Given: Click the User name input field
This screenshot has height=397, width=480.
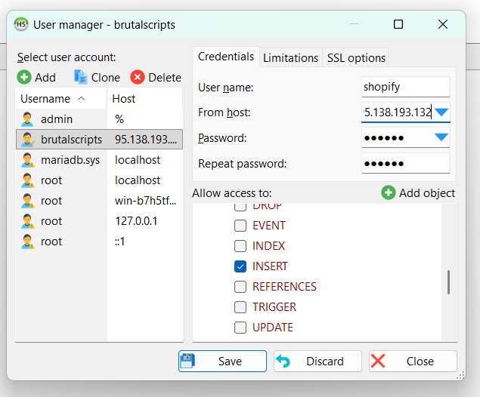Looking at the screenshot, I should (x=406, y=88).
